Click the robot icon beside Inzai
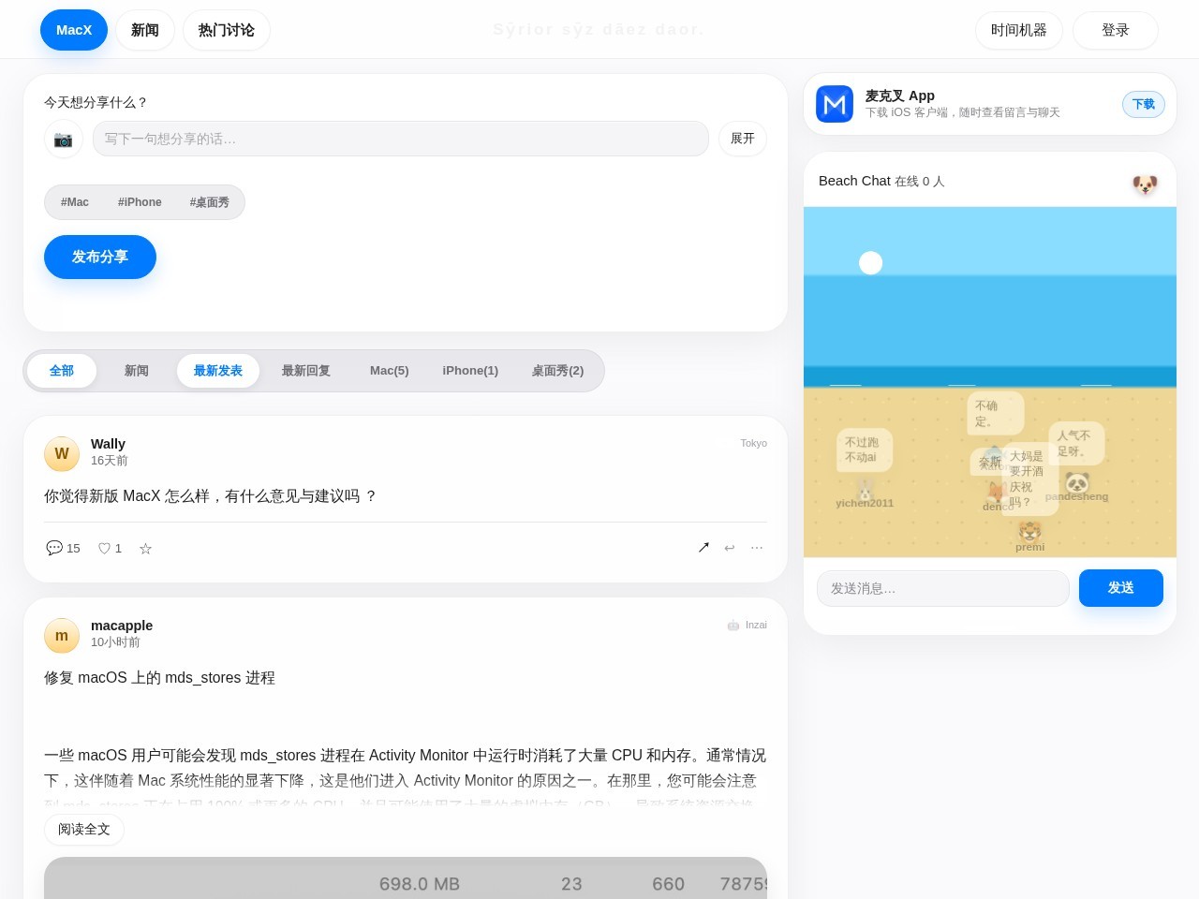 733,626
